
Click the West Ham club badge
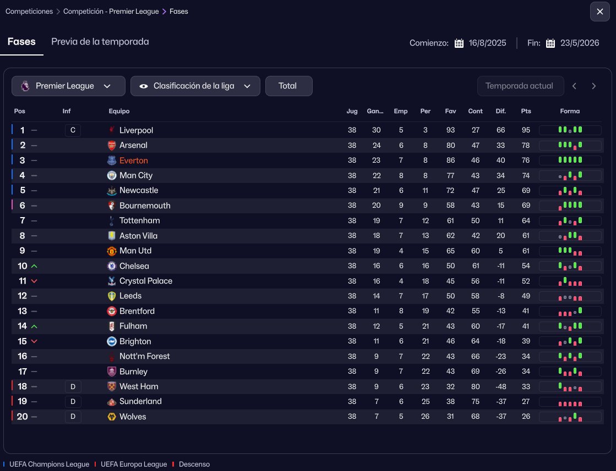(x=112, y=386)
